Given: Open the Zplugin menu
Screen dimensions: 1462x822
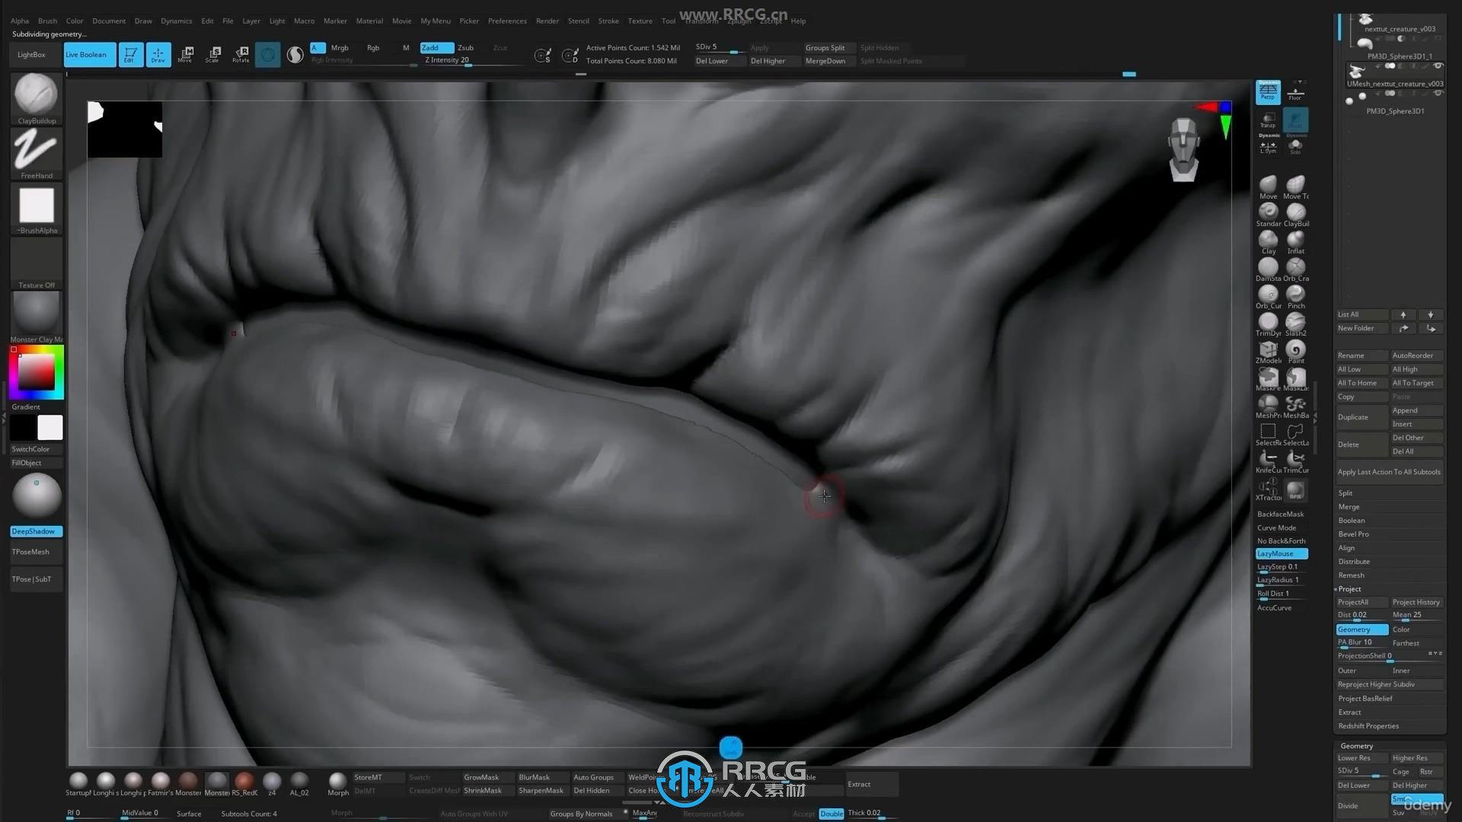Looking at the screenshot, I should pos(738,21).
